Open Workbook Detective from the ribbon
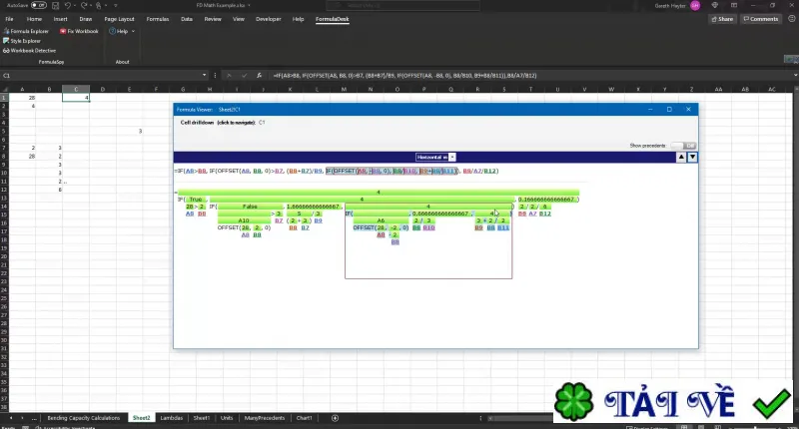The width and height of the screenshot is (799, 429). point(30,50)
